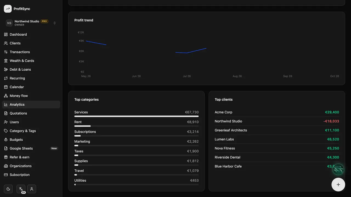
Task: Click the Budgets money bag icon
Action: coord(6,140)
